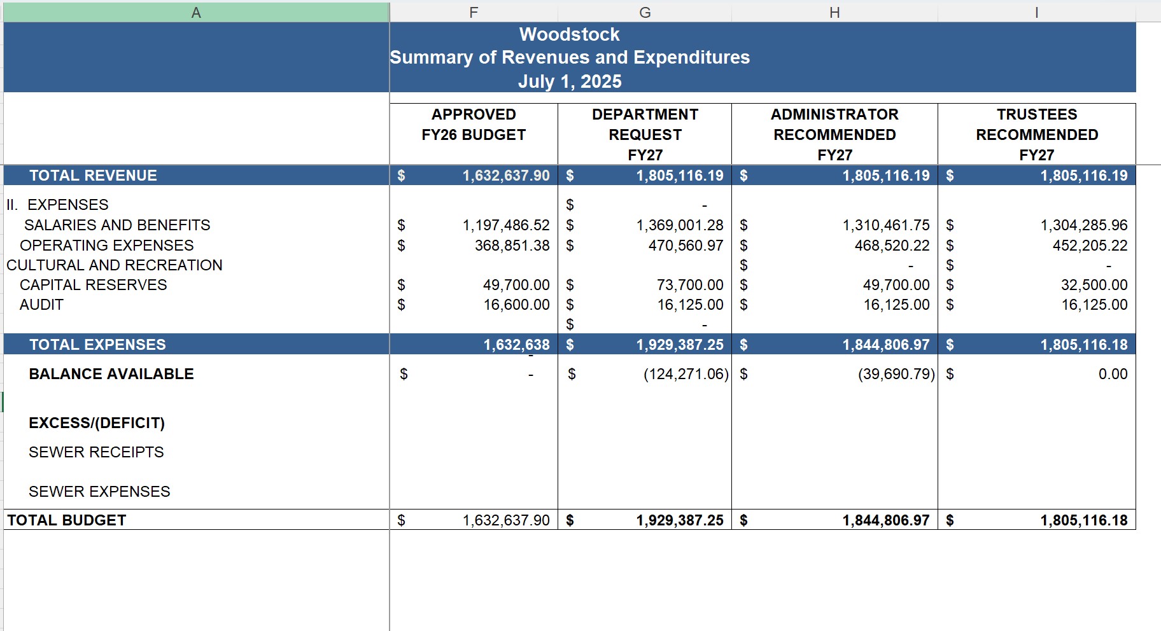Select column I header
Viewport: 1161px width, 631px height.
pyautogui.click(x=1036, y=12)
